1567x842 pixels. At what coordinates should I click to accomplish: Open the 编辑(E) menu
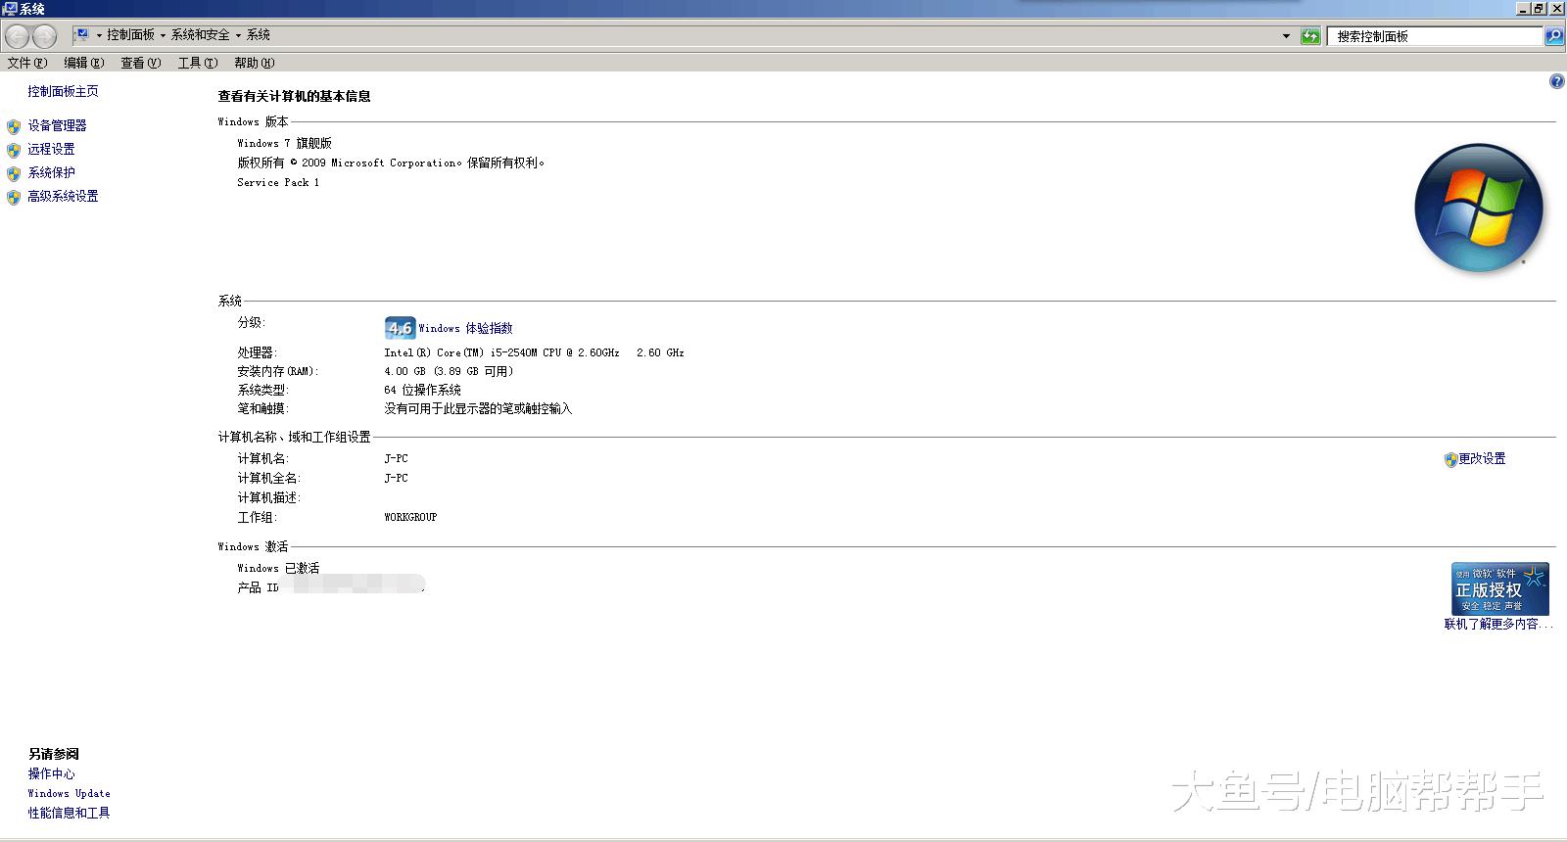[84, 63]
